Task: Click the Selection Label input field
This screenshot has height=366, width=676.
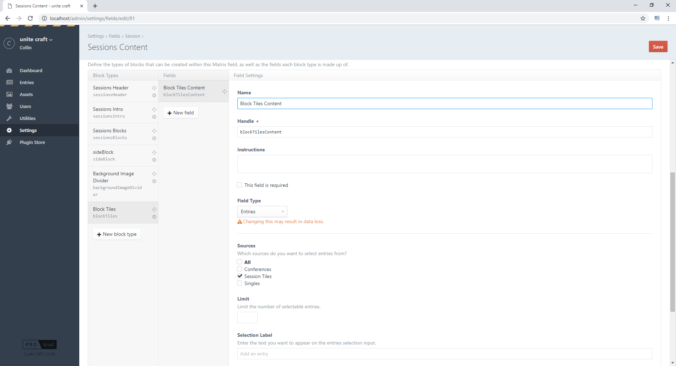Action: coord(445,354)
